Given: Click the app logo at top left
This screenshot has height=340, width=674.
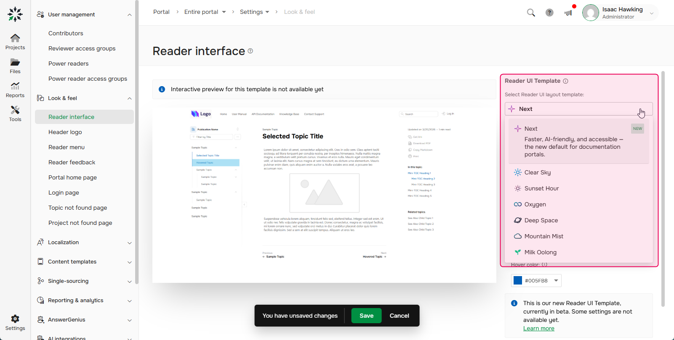Looking at the screenshot, I should pyautogui.click(x=15, y=14).
